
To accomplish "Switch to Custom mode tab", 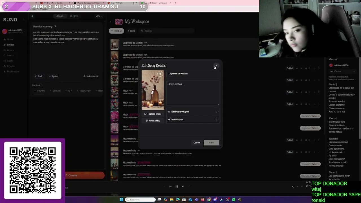I will point(74,16).
